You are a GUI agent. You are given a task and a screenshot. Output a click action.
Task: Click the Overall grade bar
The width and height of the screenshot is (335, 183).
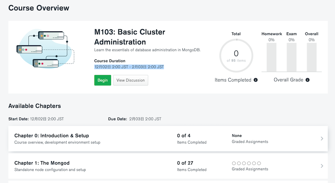[312, 57]
